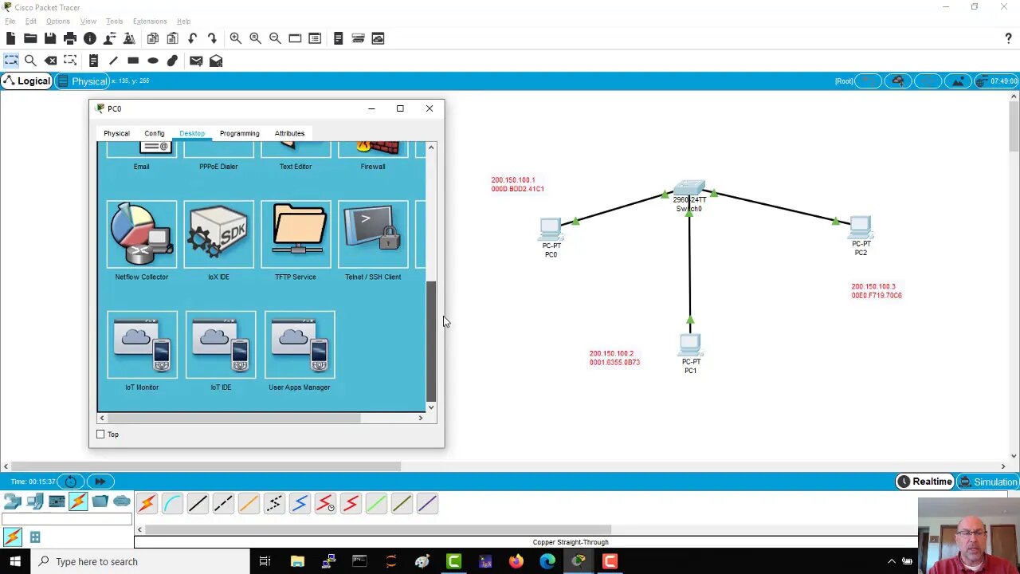Open the Netflow Collector app
This screenshot has width=1020, height=574.
point(141,234)
